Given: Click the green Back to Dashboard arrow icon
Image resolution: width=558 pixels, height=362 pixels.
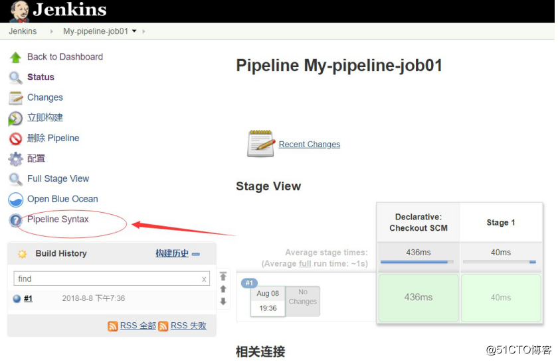Looking at the screenshot, I should (15, 57).
